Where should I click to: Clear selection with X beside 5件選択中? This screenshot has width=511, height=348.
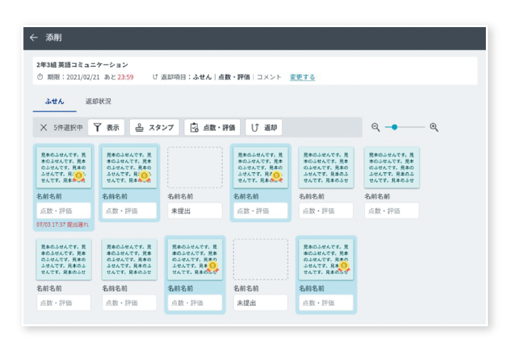click(43, 128)
